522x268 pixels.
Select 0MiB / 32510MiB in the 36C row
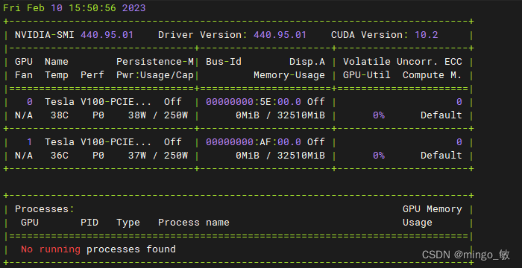coord(280,156)
